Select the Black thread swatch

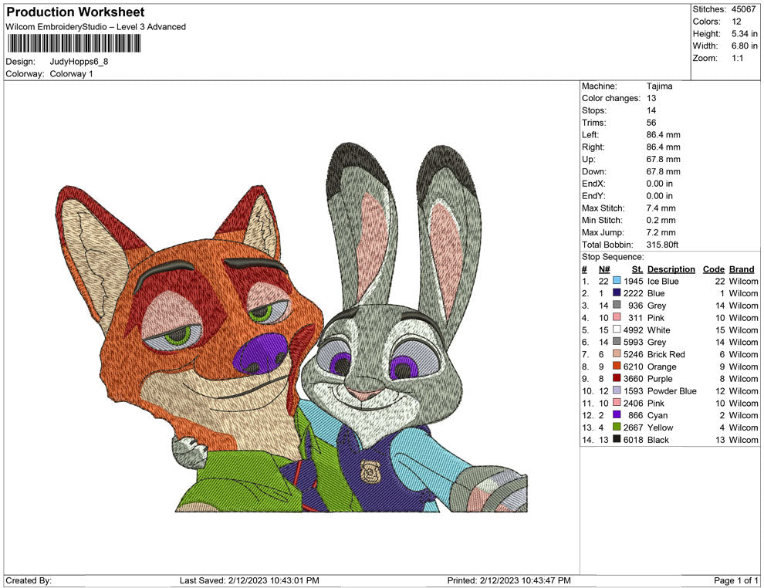(x=617, y=440)
